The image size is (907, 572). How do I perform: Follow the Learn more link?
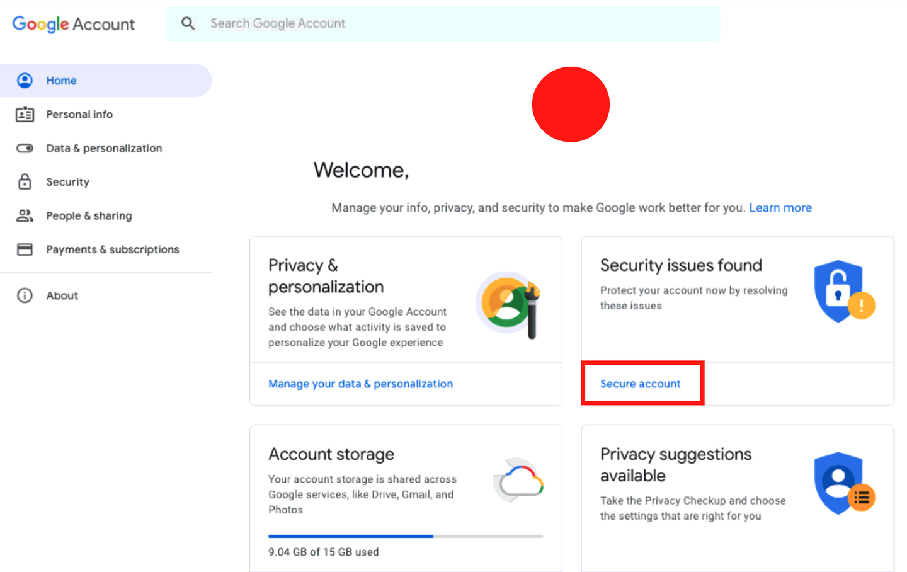click(x=780, y=208)
